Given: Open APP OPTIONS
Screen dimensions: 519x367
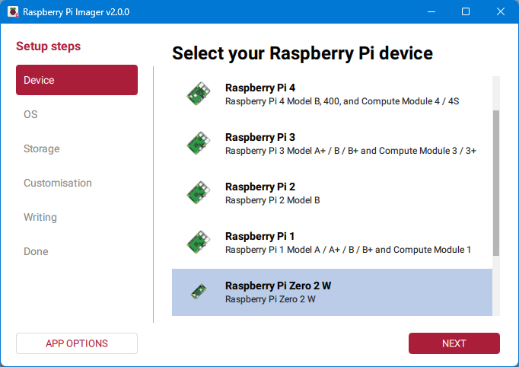Looking at the screenshot, I should pos(76,343).
